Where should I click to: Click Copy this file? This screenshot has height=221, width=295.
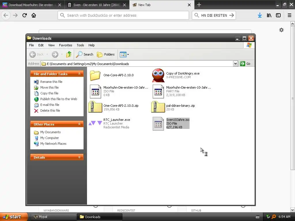pyautogui.click(x=49, y=93)
